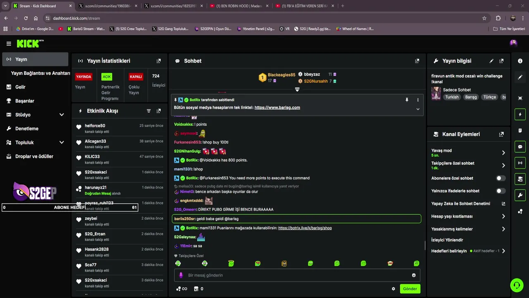The width and height of the screenshot is (529, 298).
Task: Click the Gönder send button
Action: click(410, 289)
